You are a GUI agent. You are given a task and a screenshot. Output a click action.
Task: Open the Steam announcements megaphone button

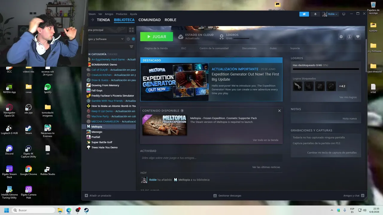click(x=304, y=14)
